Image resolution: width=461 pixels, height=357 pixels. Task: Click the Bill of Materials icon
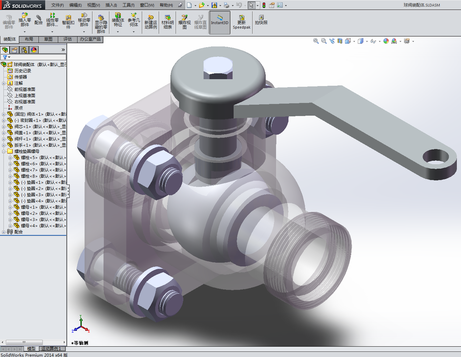point(167,22)
